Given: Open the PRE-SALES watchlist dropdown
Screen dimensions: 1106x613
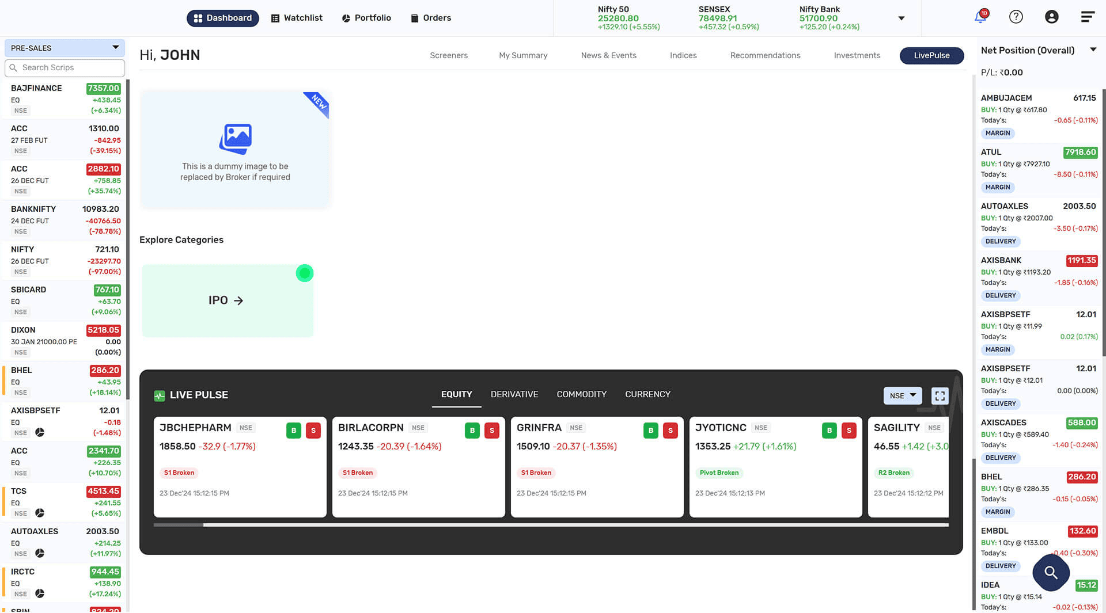Looking at the screenshot, I should tap(65, 48).
